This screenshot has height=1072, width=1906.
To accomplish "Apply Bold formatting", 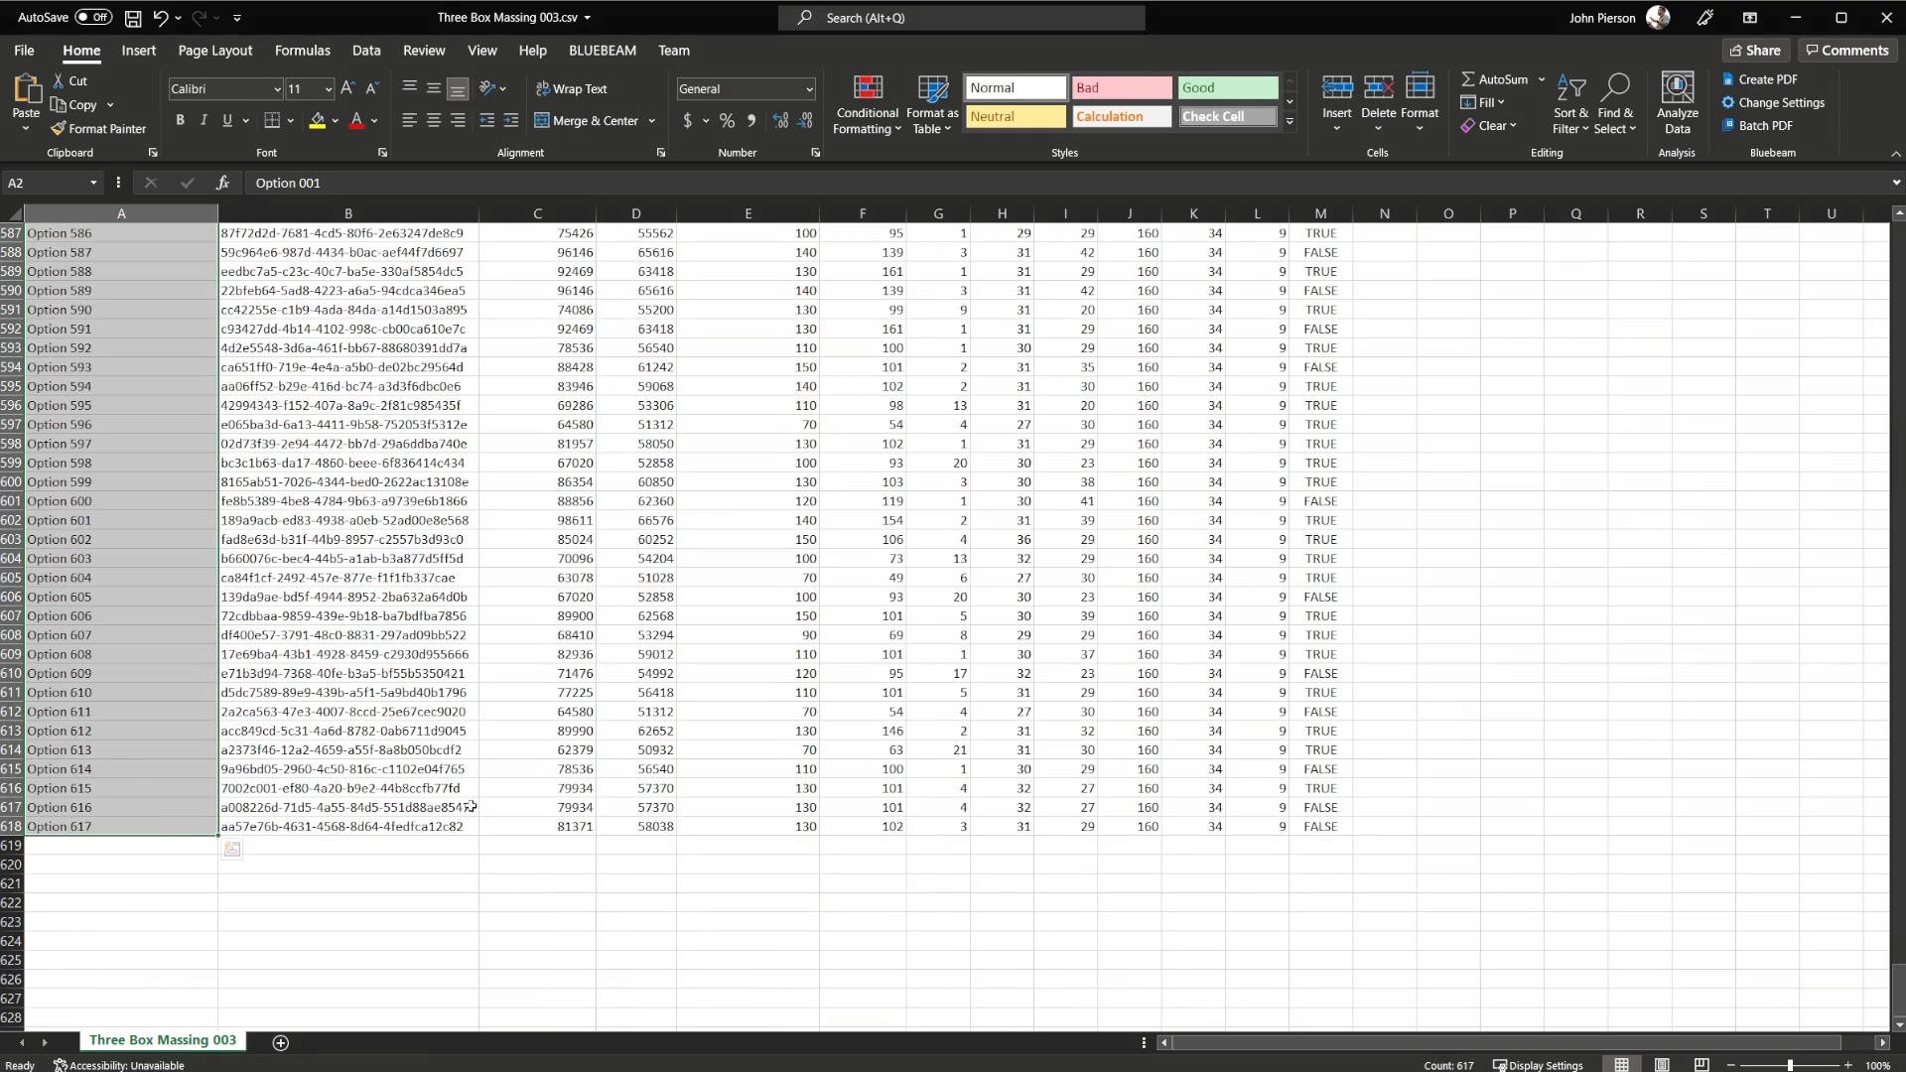I will [x=180, y=120].
